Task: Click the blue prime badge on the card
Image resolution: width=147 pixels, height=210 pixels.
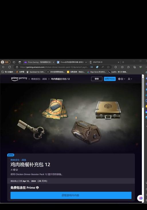Action: 11,155
